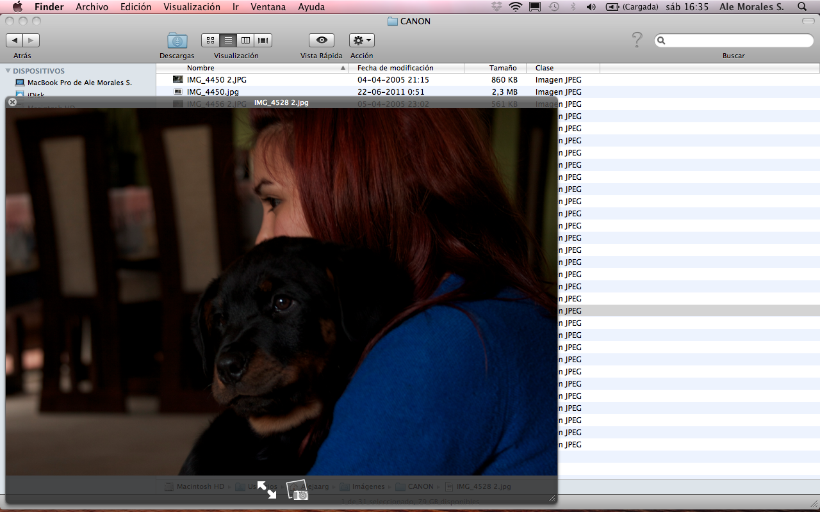
Task: Open the Ayuda menu
Action: tap(311, 7)
